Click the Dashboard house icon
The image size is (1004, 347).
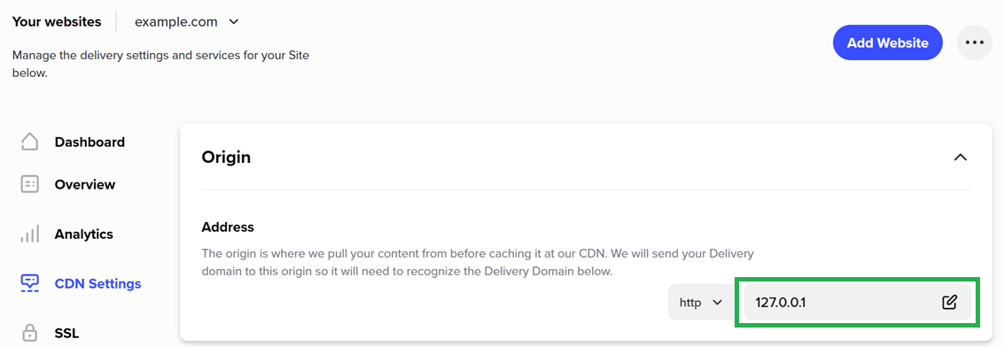(29, 142)
